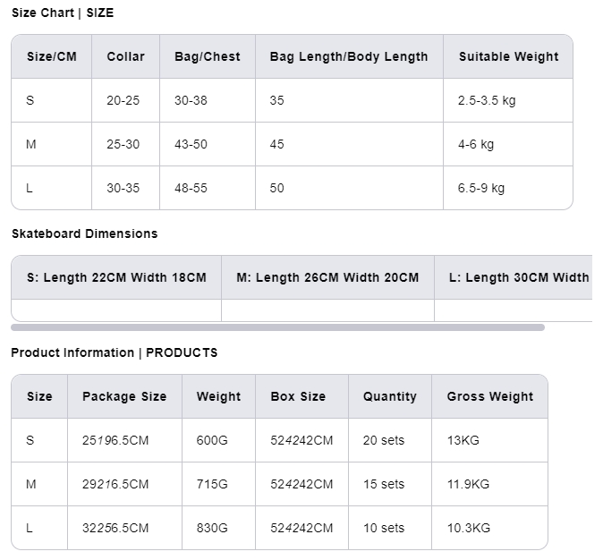Click the 15 sets quantity cell
The height and width of the screenshot is (560, 603).
[384, 484]
